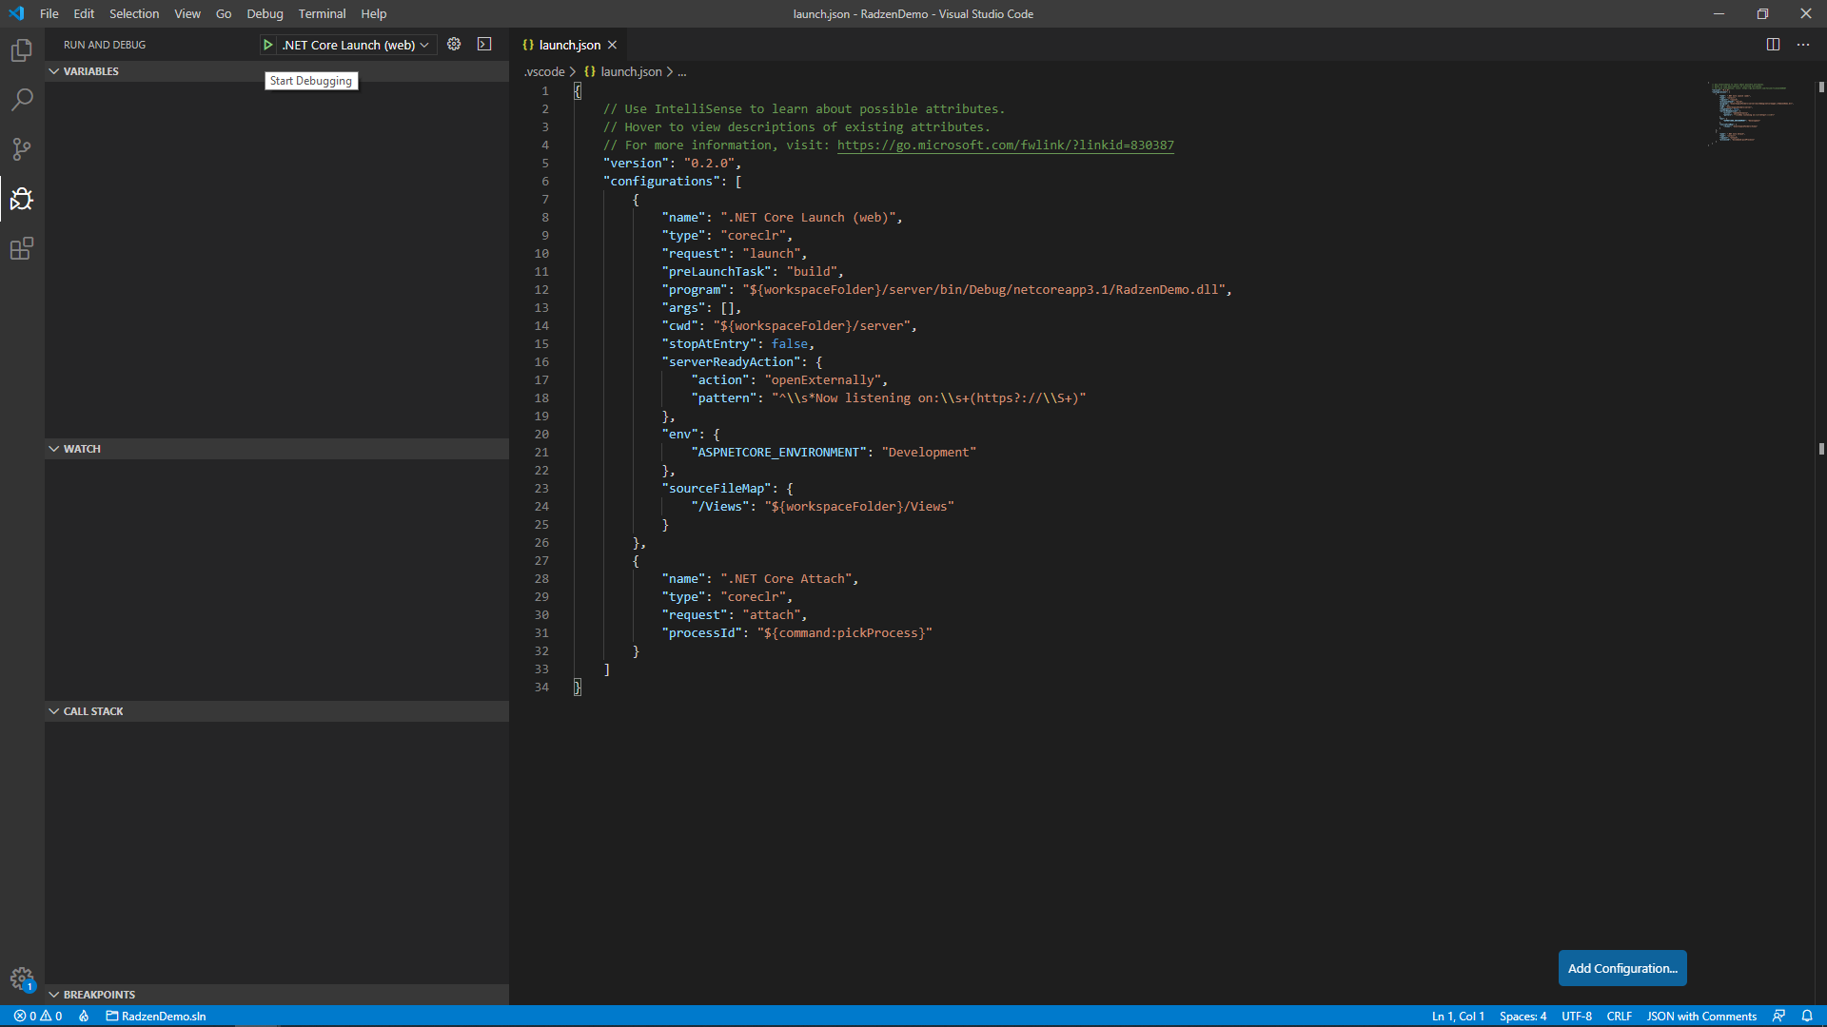Open the Debug Console icon
Viewport: 1827px width, 1027px height.
click(484, 45)
